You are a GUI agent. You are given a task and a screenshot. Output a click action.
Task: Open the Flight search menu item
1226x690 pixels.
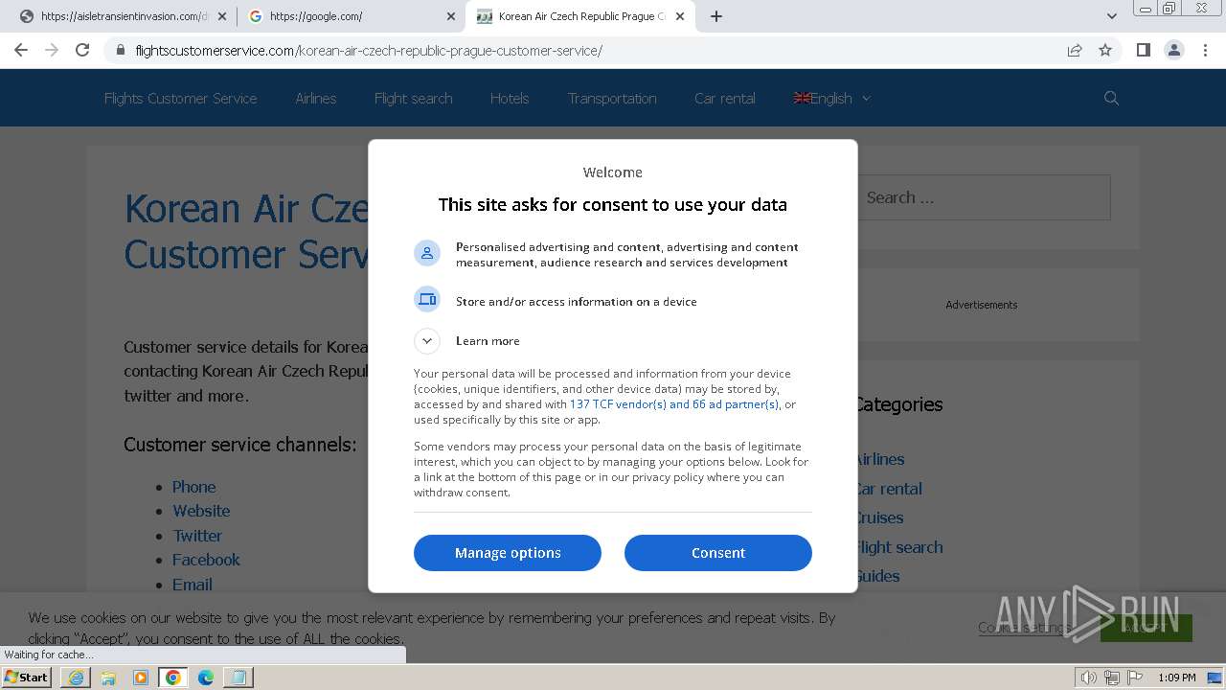click(x=413, y=98)
